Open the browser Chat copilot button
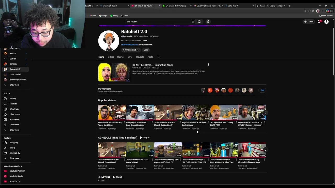This screenshot has height=188, width=335. (330, 11)
